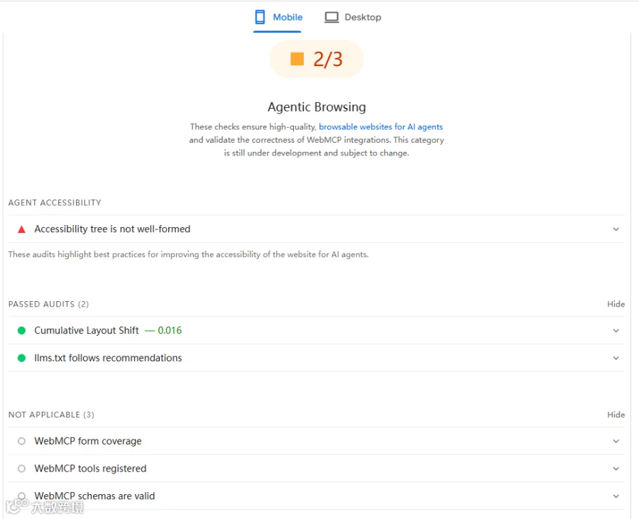Click gray circle beside WebMCP tools registered
Image resolution: width=639 pixels, height=519 pixels.
click(x=21, y=469)
